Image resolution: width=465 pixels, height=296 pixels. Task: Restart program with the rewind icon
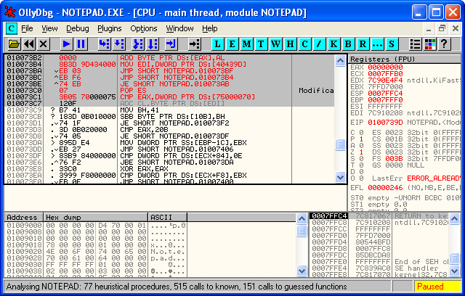tap(29, 44)
